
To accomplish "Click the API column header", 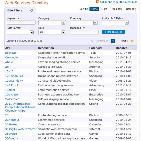I will pos(8,48).
